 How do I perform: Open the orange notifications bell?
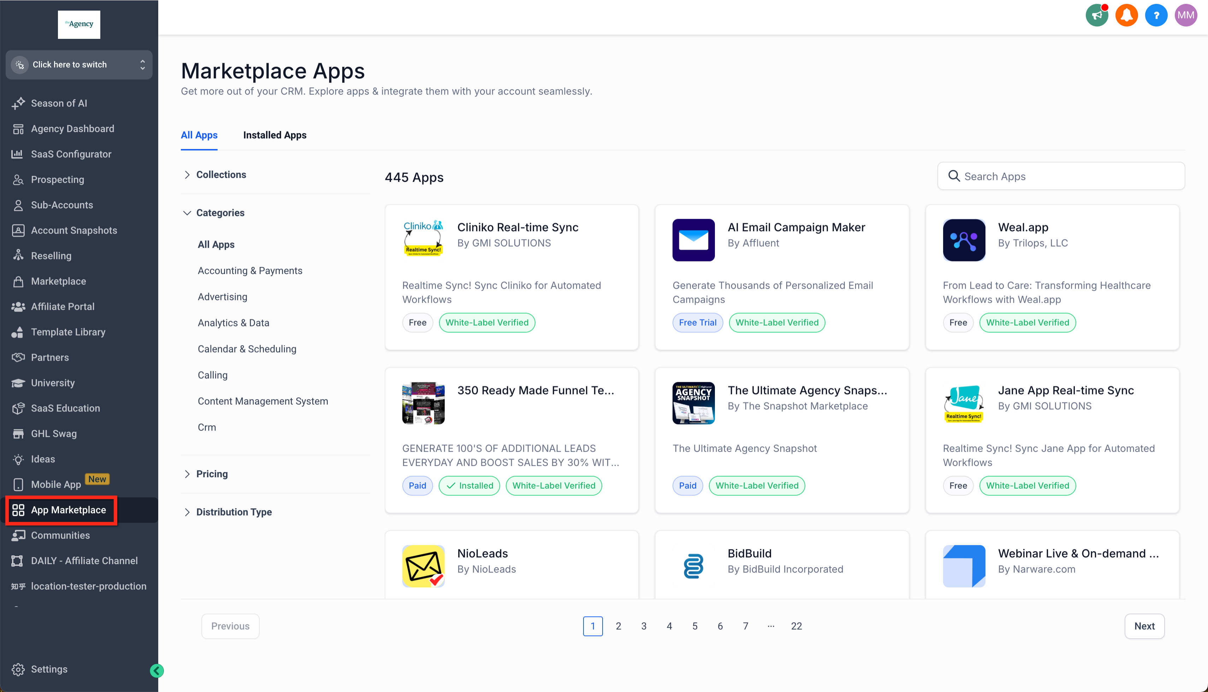coord(1127,16)
